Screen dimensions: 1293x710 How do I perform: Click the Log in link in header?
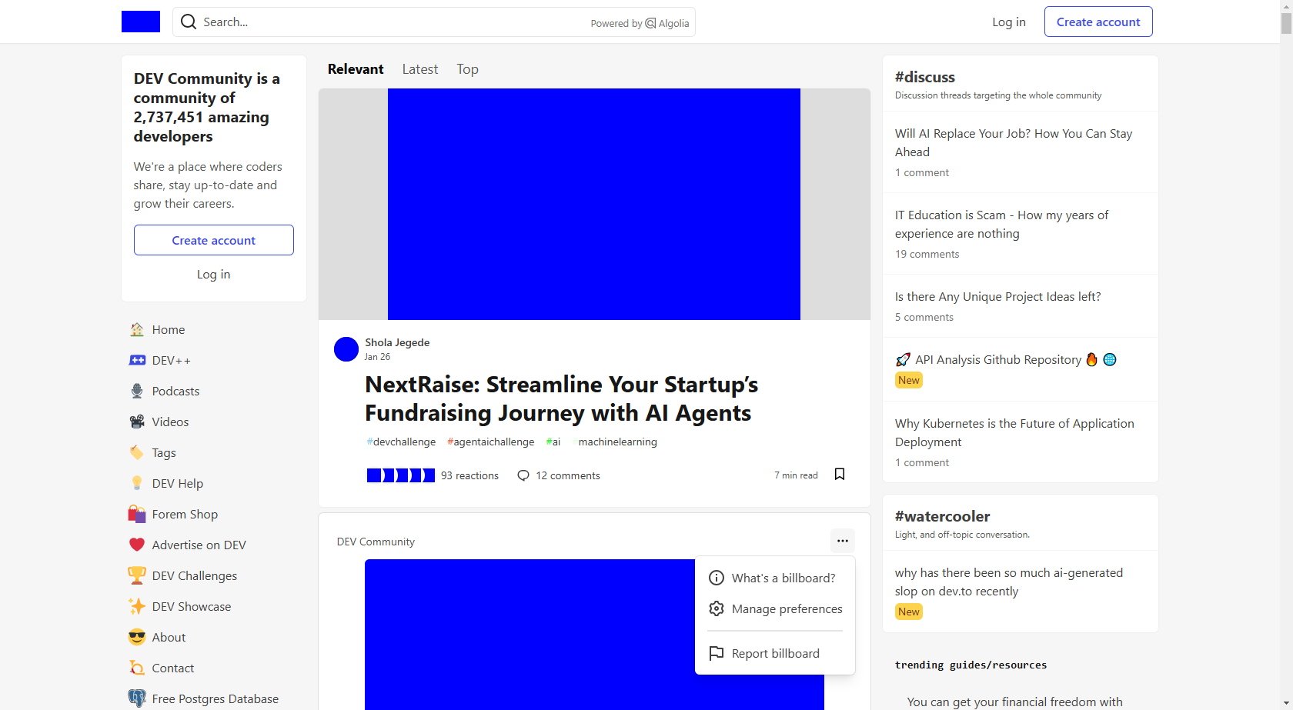(1008, 22)
